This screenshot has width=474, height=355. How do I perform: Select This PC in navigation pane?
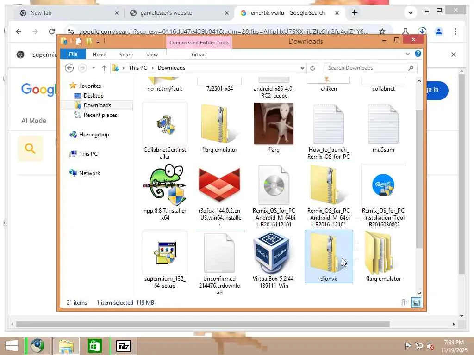point(88,154)
